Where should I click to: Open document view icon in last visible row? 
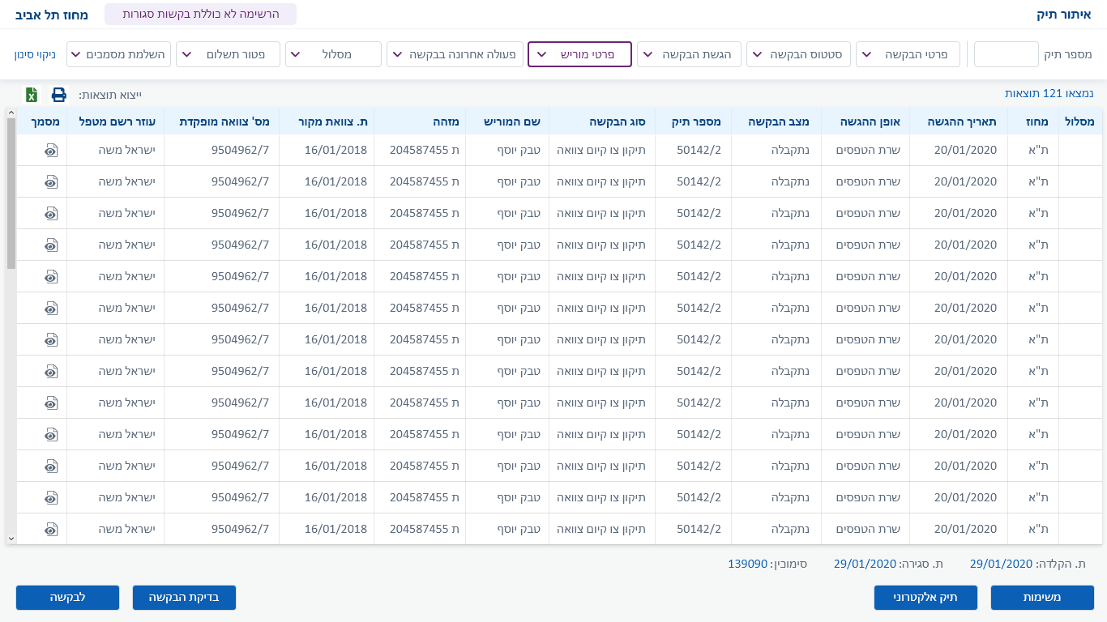[x=51, y=529]
